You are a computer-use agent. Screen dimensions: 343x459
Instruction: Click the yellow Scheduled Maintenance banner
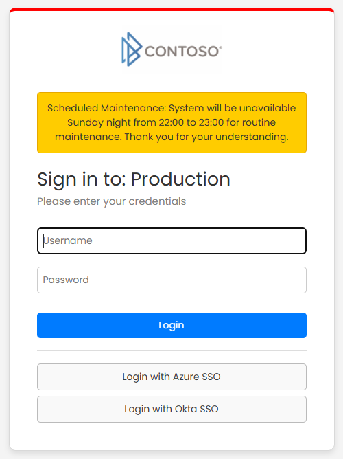171,123
